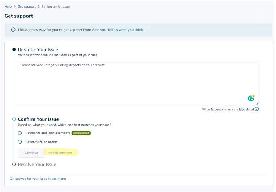Click the Confirm Your Issue step marker

coord(14,119)
